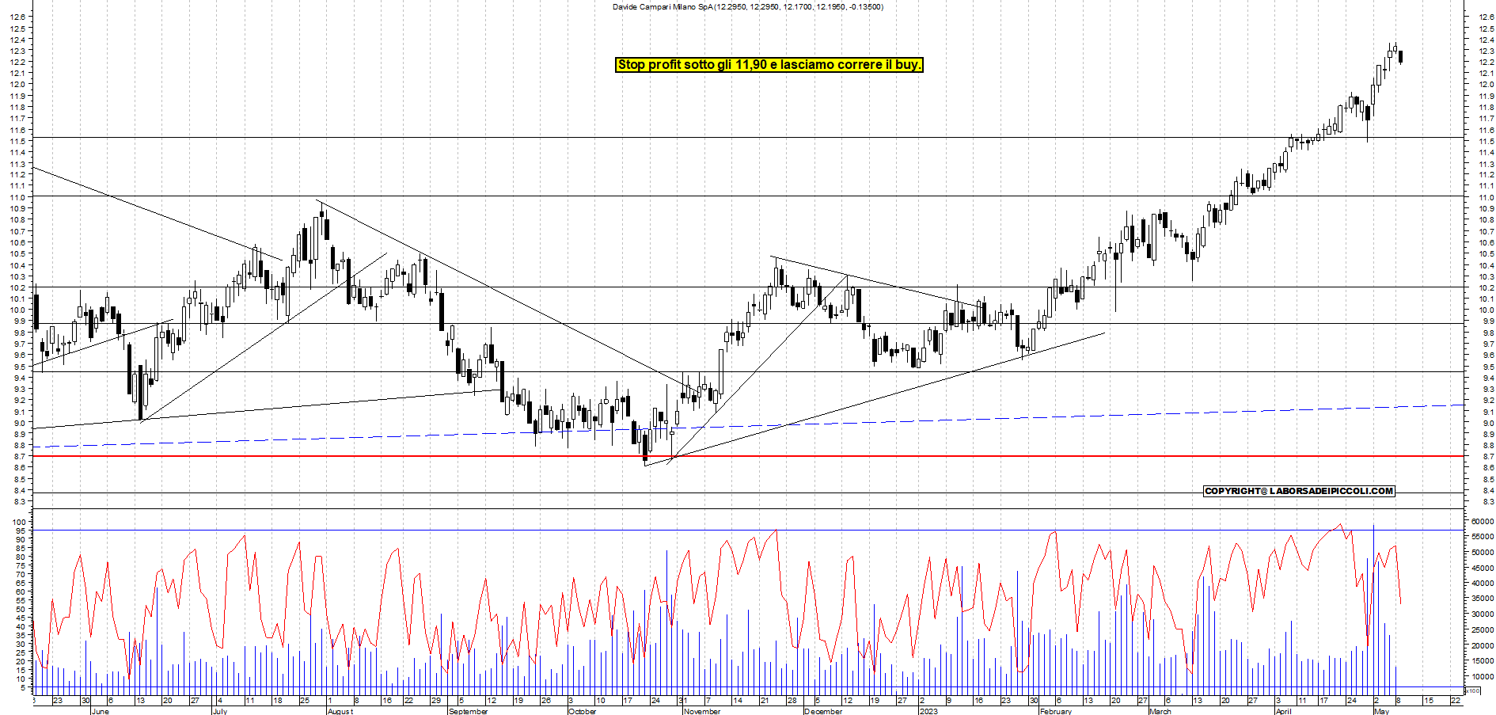Click the March month label

(x=1160, y=711)
